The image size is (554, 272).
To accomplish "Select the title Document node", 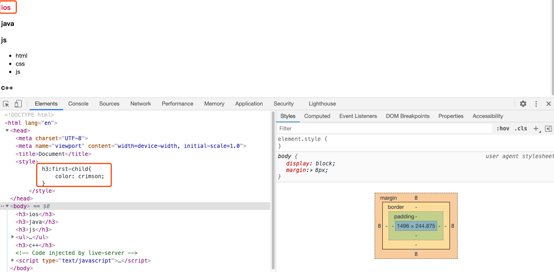I will 53,154.
